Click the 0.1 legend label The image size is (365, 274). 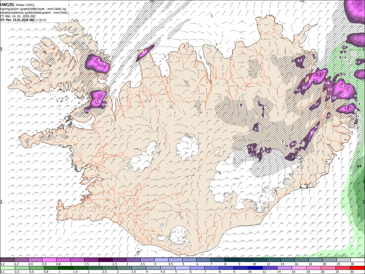coord(2,272)
